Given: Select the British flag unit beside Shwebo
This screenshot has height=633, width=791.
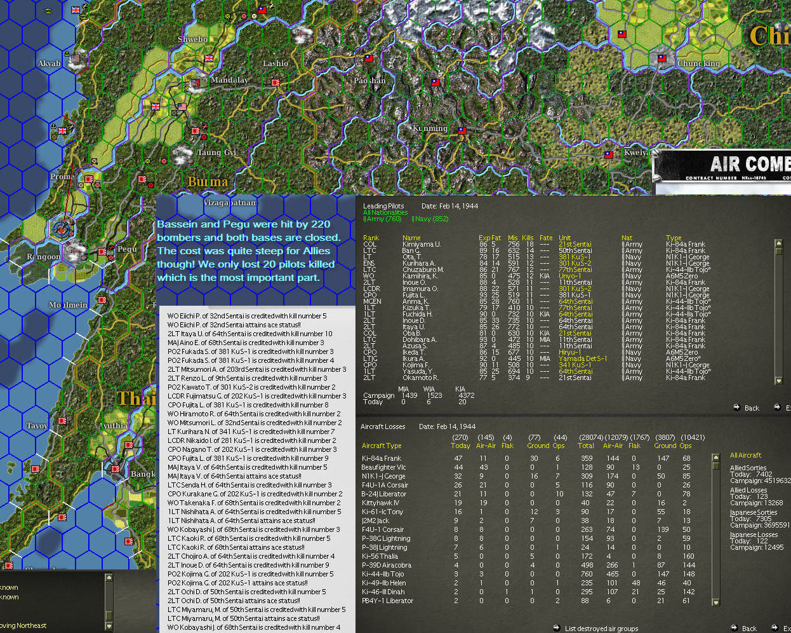Looking at the screenshot, I should tap(209, 58).
